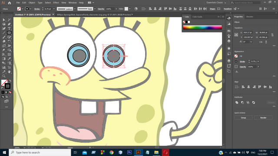
Task: Reset default fill and stroke
Action: [x=3, y=88]
